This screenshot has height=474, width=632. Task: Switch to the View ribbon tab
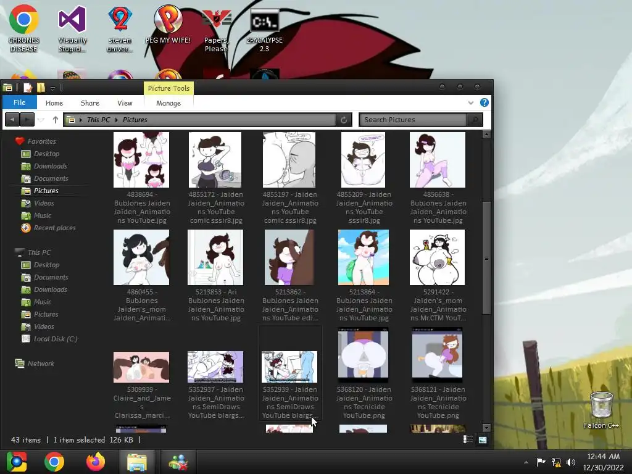tap(125, 103)
